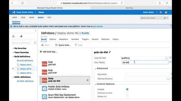
Task: Click Add build step
Action: pyautogui.click(x=48, y=52)
